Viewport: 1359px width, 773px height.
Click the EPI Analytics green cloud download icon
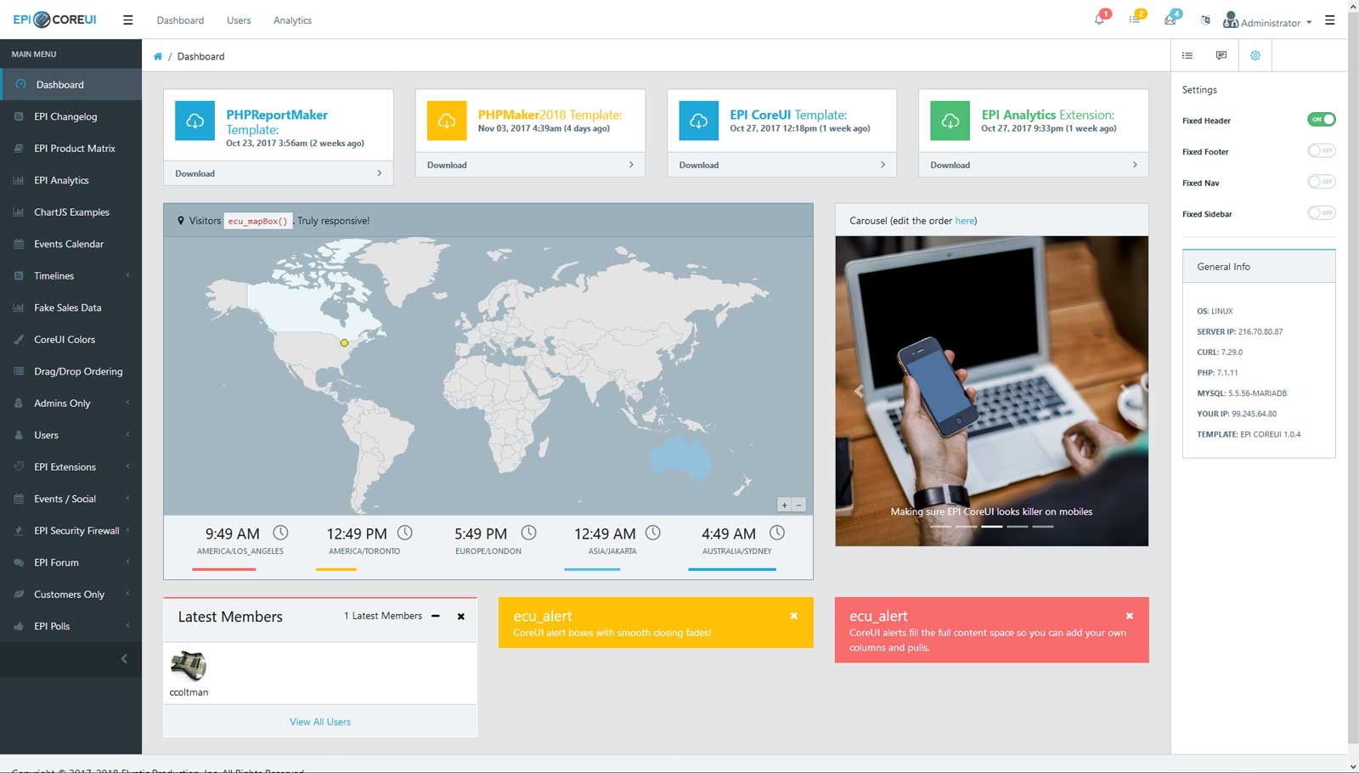(x=950, y=121)
